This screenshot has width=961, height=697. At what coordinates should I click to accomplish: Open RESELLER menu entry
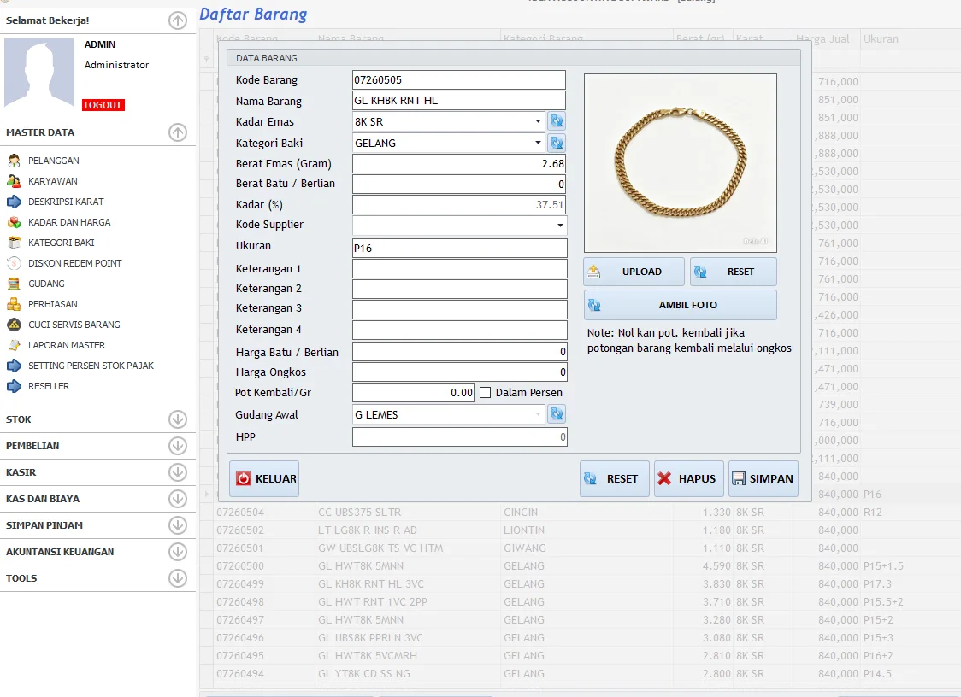(x=49, y=386)
